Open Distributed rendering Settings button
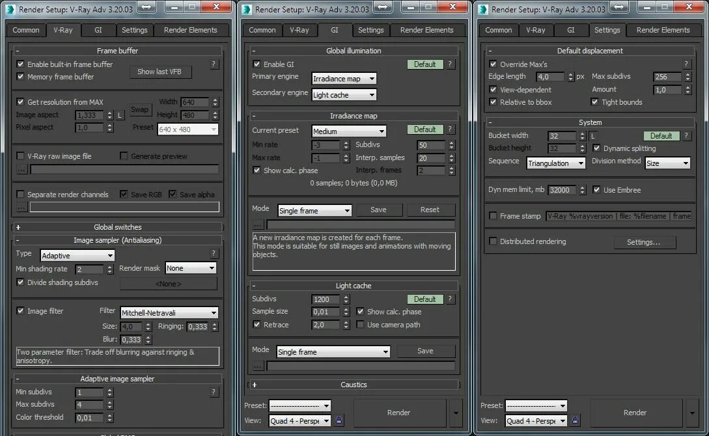The height and width of the screenshot is (436, 709). click(645, 242)
